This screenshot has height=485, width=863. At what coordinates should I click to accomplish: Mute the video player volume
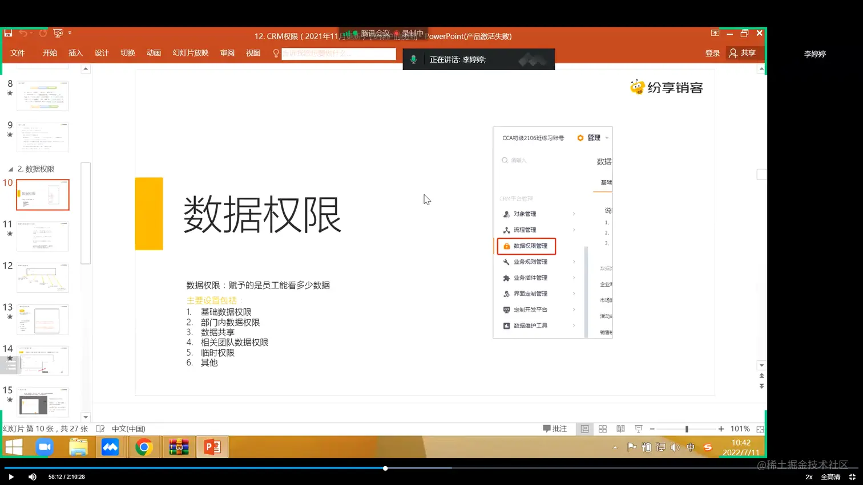[33, 477]
